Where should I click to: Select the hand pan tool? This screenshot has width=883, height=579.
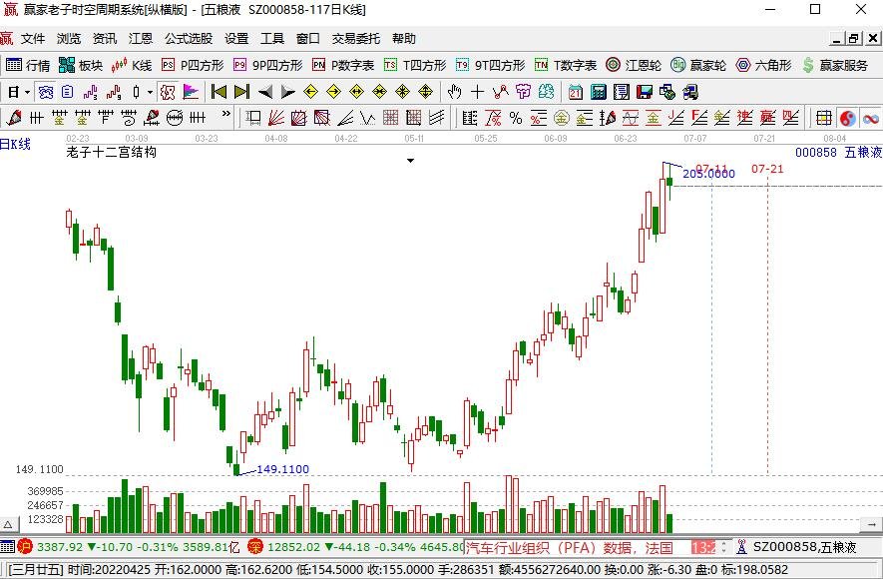[x=454, y=92]
